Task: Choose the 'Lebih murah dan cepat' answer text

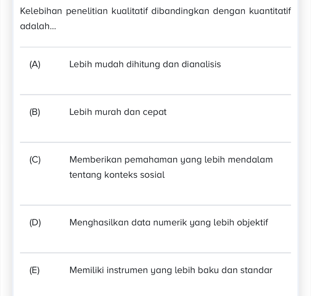Action: click(118, 112)
